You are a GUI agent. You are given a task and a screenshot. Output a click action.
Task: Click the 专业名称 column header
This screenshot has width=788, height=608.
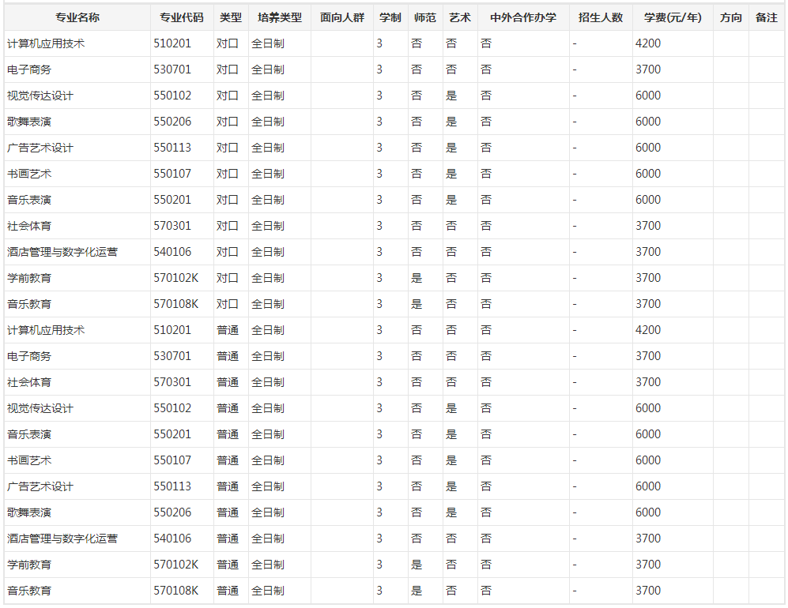pyautogui.click(x=77, y=17)
